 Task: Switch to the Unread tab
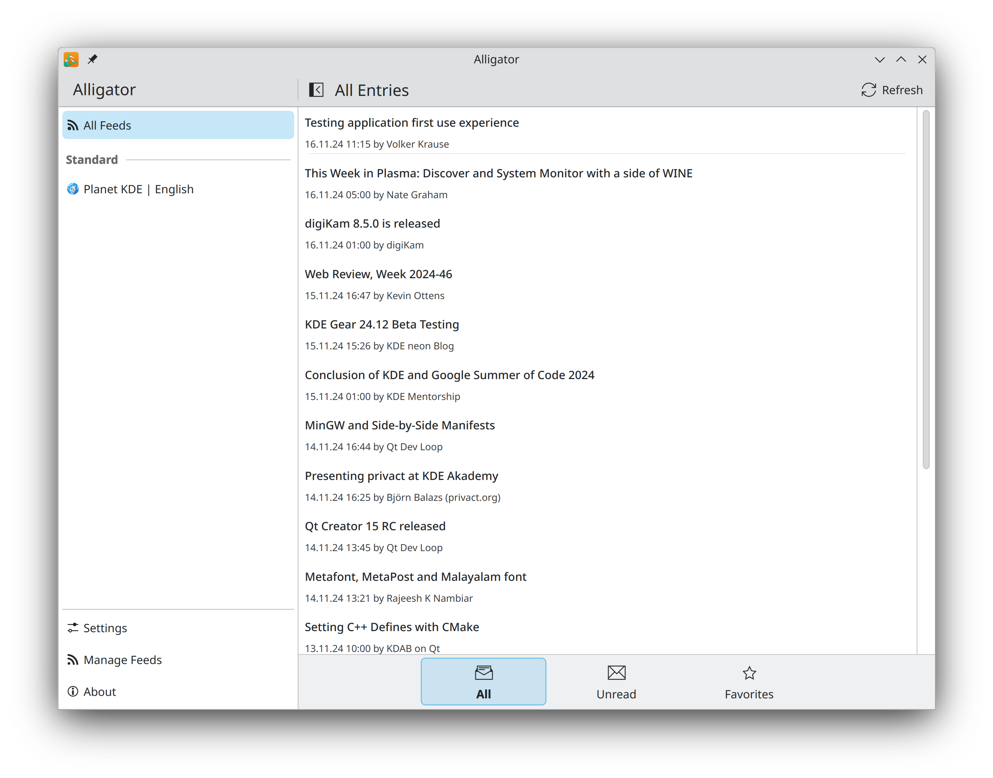pos(616,681)
